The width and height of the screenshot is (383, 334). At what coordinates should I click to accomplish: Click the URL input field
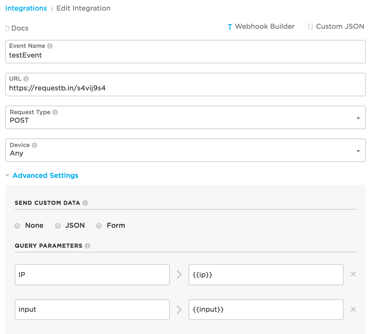(185, 88)
